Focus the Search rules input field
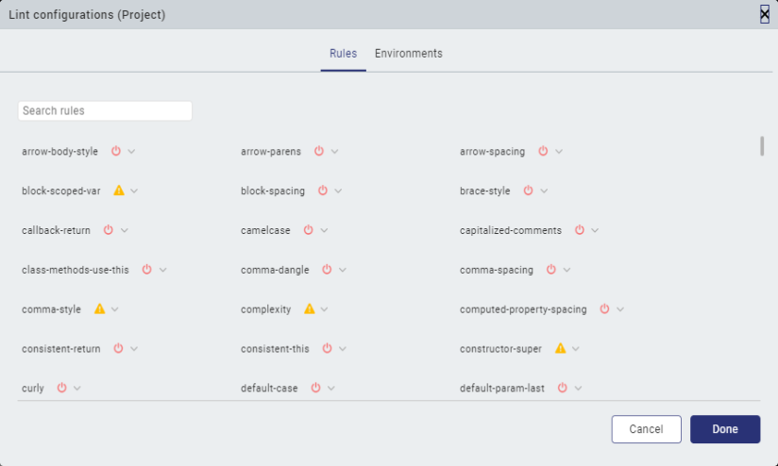This screenshot has width=778, height=466. click(x=105, y=111)
